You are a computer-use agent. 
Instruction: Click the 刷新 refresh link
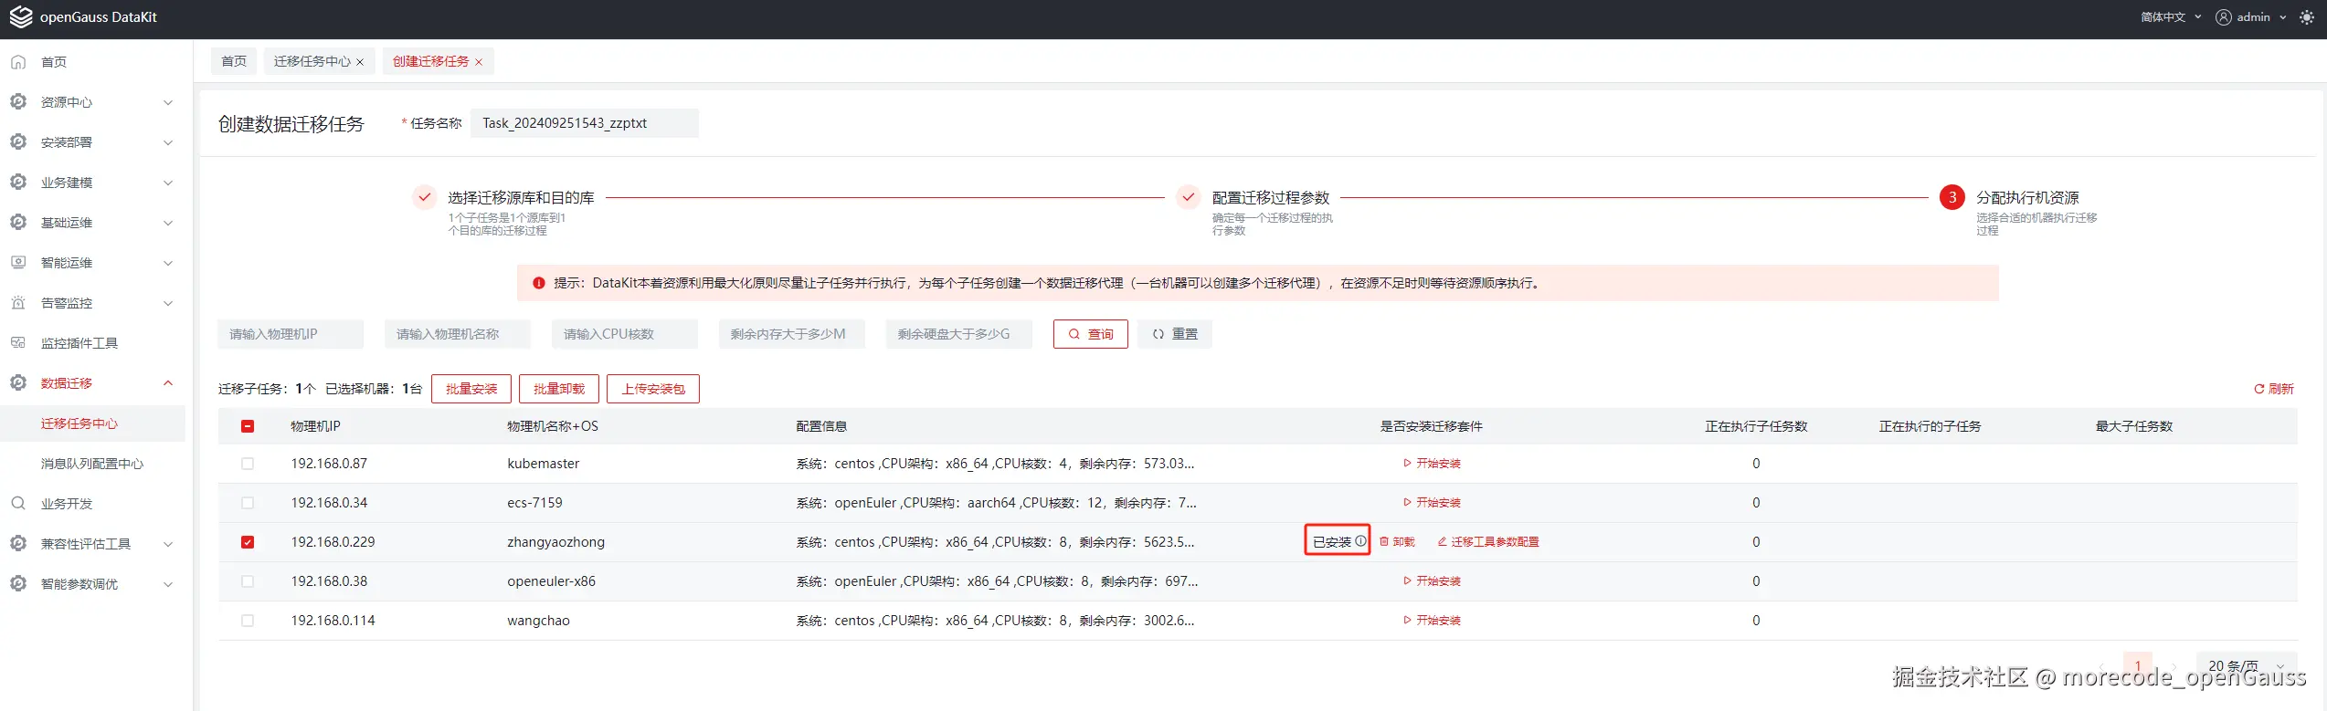[x=2274, y=389]
